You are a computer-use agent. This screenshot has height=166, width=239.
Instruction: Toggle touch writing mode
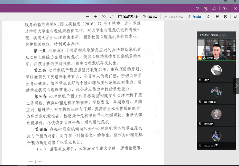(225, 8)
